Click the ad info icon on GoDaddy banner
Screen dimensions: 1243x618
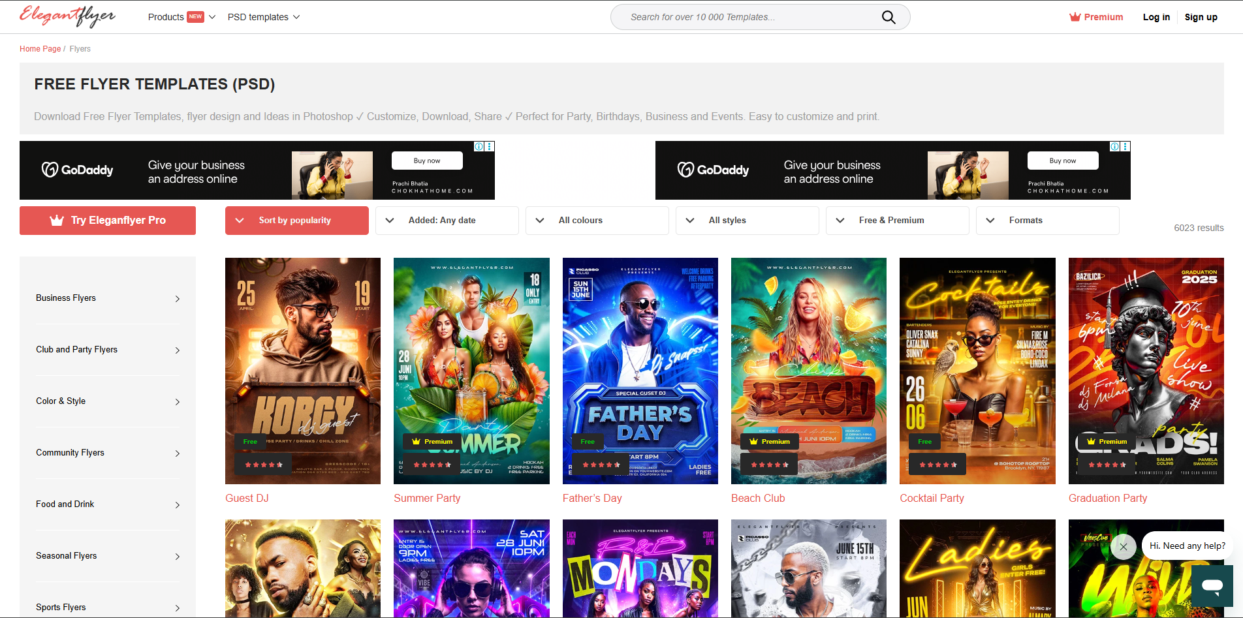pyautogui.click(x=479, y=146)
